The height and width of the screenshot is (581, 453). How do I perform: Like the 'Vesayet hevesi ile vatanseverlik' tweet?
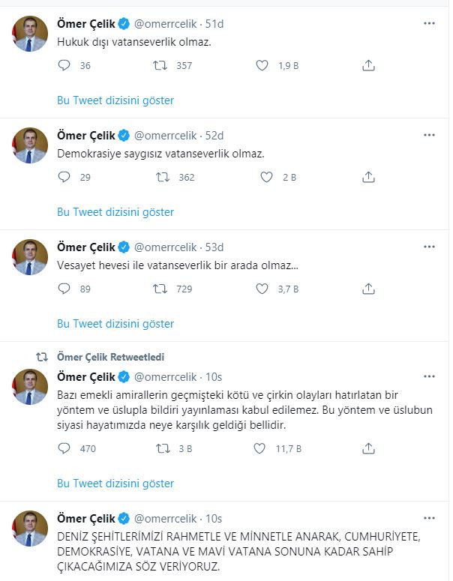pyautogui.click(x=262, y=289)
